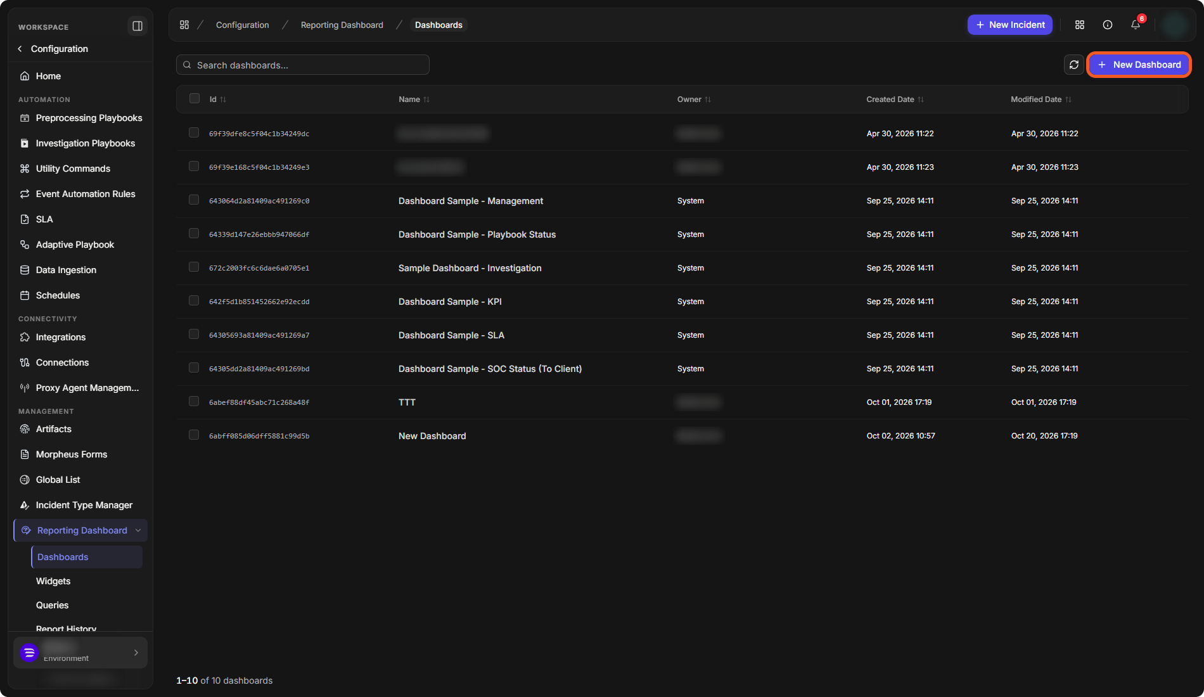Image resolution: width=1204 pixels, height=697 pixels.
Task: Check the Dashboard Sample - Management row
Action: (194, 200)
